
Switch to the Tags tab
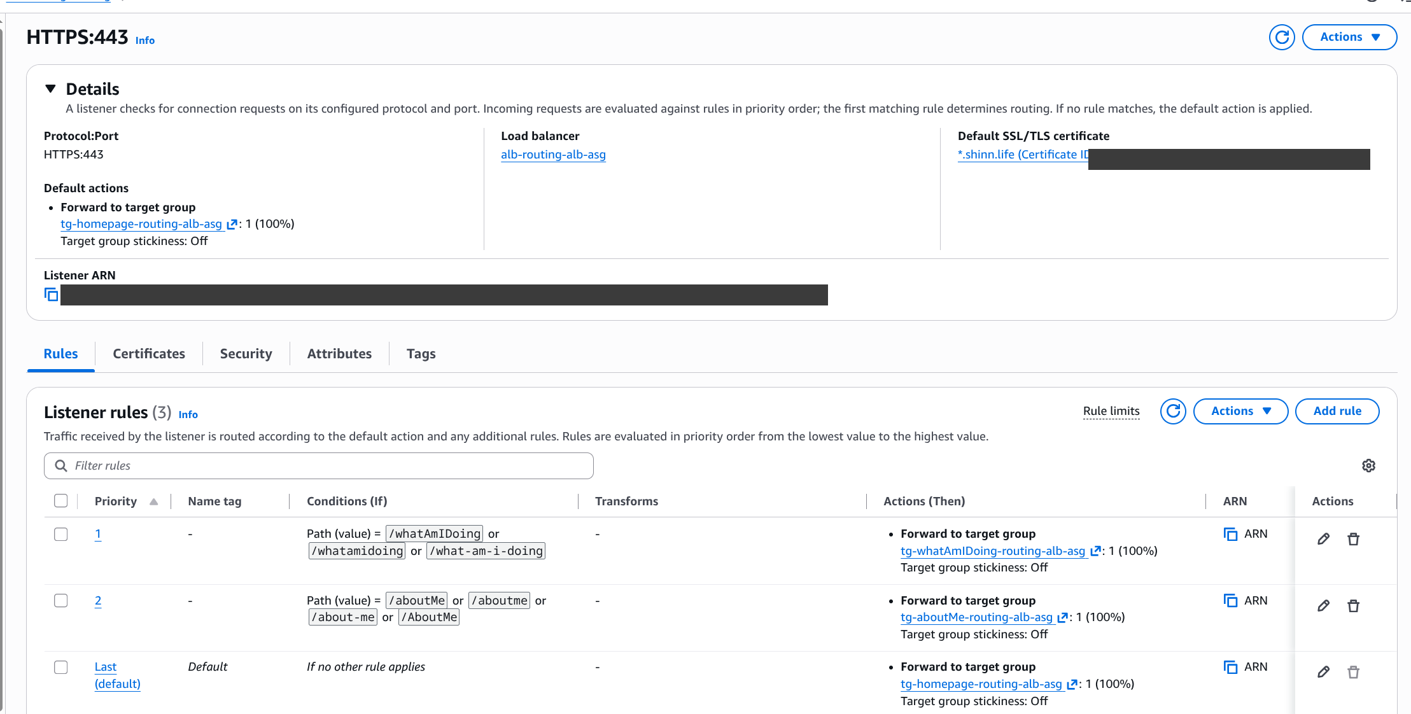pos(421,354)
